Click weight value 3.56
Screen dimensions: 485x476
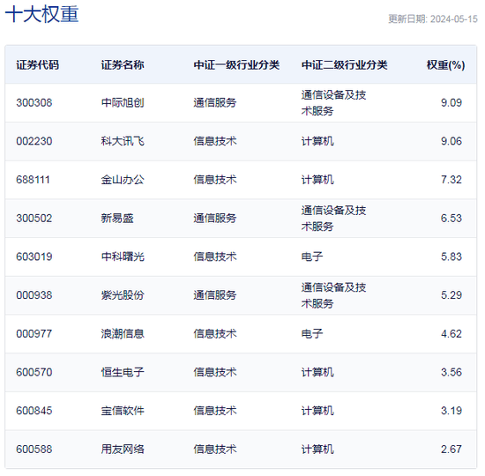451,372
